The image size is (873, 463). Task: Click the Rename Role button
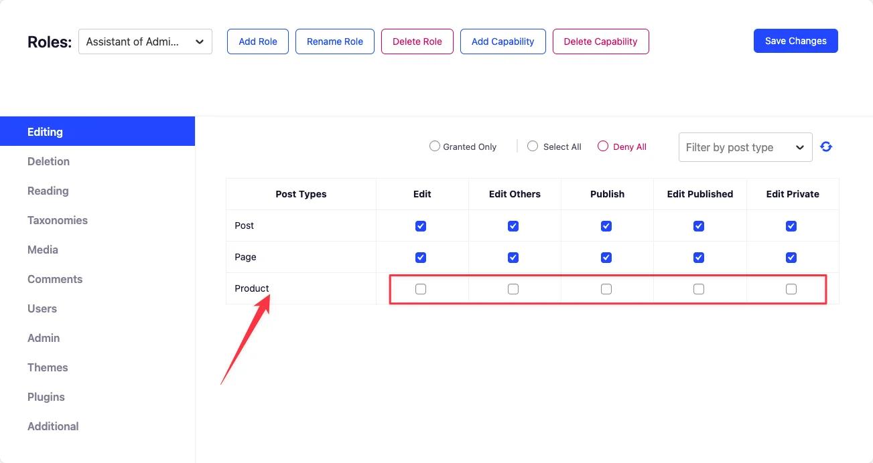[335, 41]
